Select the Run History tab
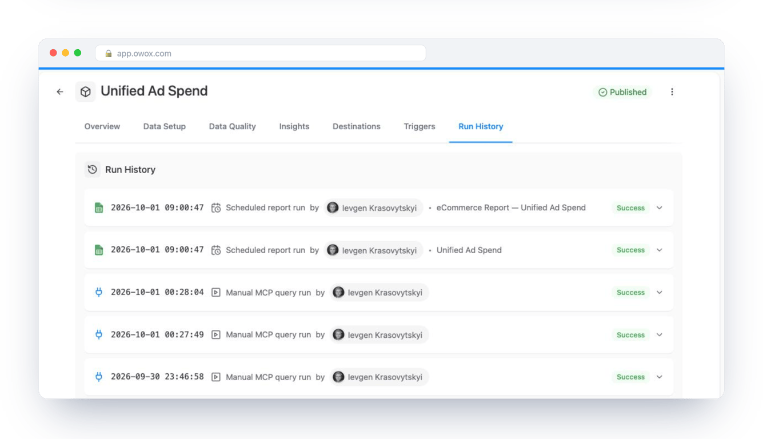 coord(481,126)
